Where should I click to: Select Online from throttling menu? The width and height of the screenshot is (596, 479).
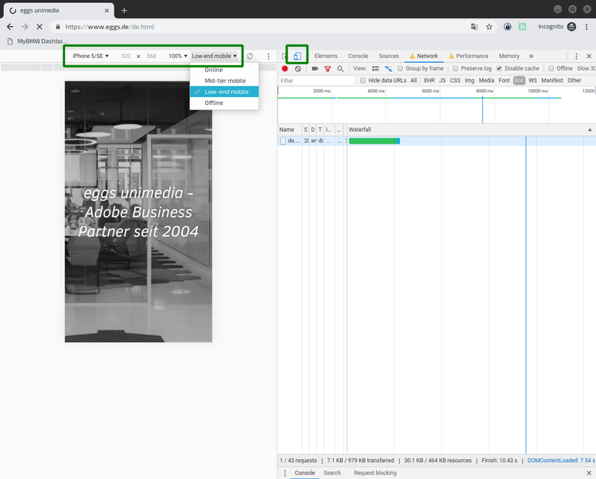coord(224,70)
